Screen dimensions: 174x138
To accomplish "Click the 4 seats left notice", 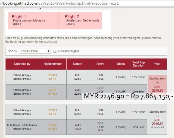I will 158,127.
